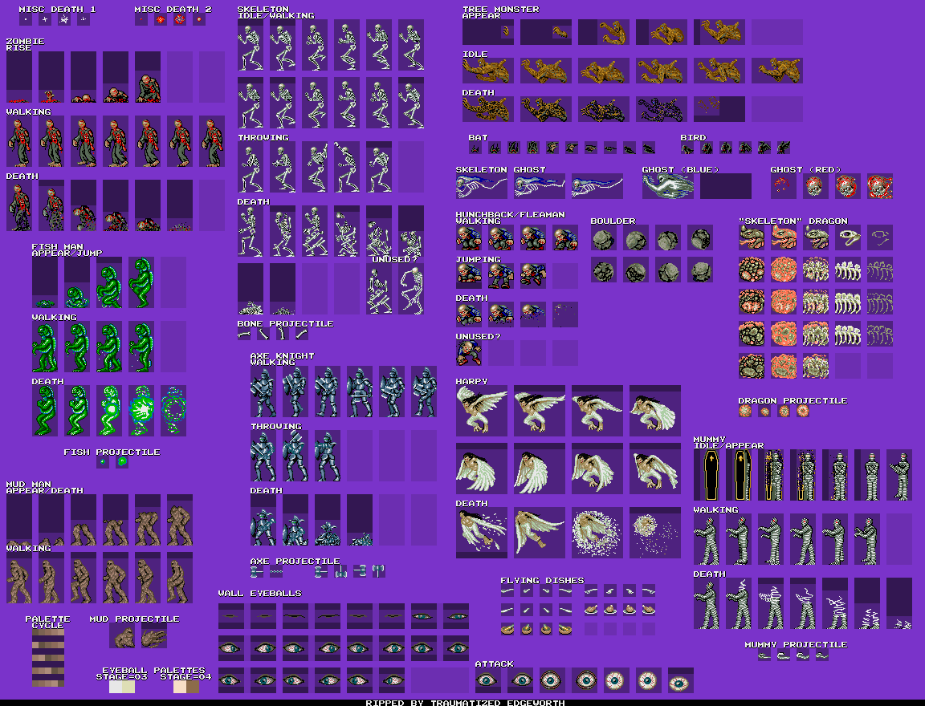Image resolution: width=925 pixels, height=706 pixels.
Task: Click the first fish projectile sprite
Action: pos(103,462)
